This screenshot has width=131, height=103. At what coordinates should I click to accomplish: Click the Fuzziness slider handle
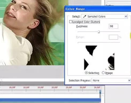pyautogui.click(x=99, y=32)
